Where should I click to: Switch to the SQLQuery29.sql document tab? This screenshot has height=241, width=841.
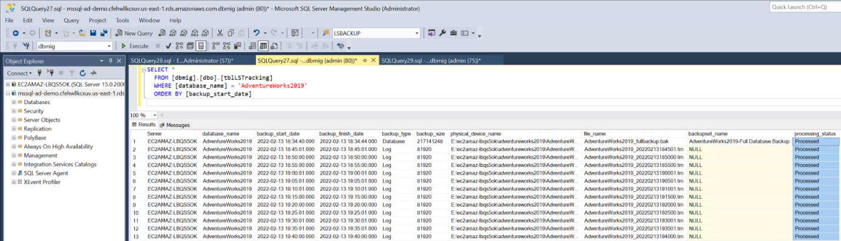(430, 61)
